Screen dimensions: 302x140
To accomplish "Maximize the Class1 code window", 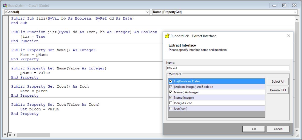I will point(284,5).
